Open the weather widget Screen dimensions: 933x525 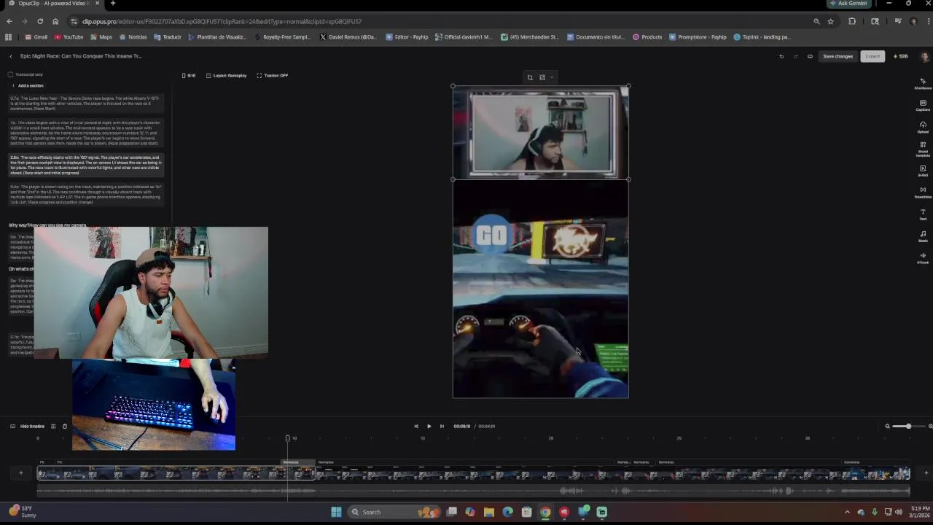[22, 512]
